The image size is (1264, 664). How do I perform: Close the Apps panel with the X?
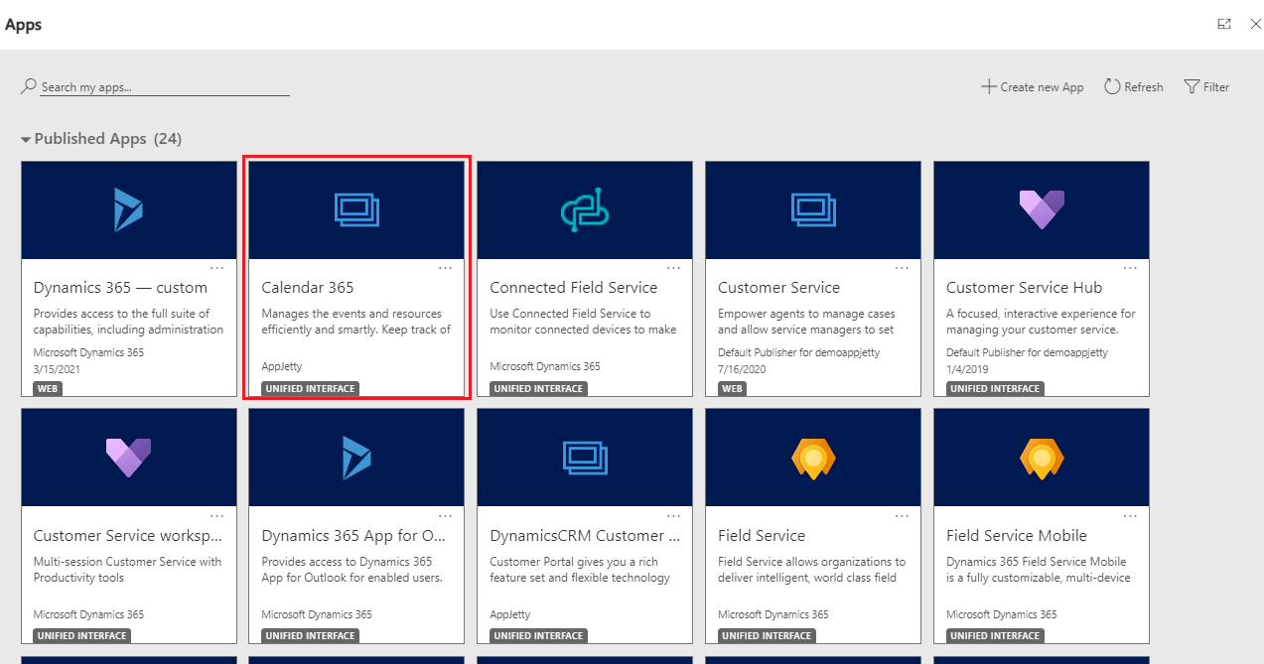(1255, 24)
